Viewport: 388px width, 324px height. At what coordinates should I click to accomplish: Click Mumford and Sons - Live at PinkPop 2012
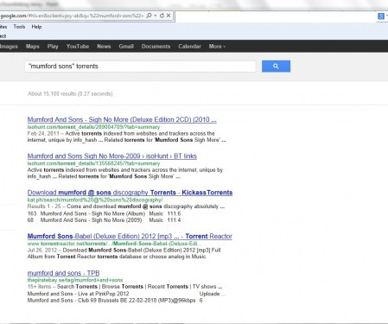(78, 294)
